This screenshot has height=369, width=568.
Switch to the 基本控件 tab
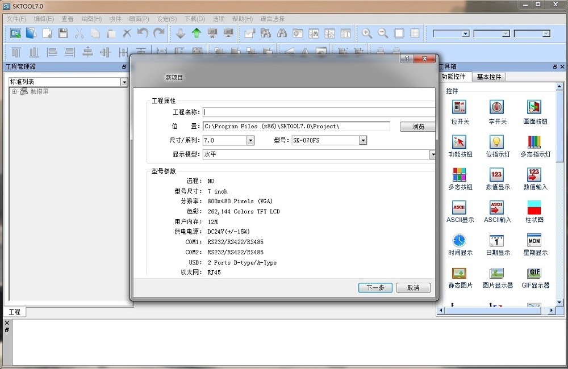488,77
